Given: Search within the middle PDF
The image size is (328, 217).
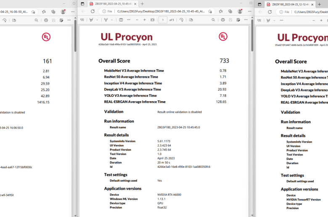Looking at the screenshot, I should coord(213,20).
